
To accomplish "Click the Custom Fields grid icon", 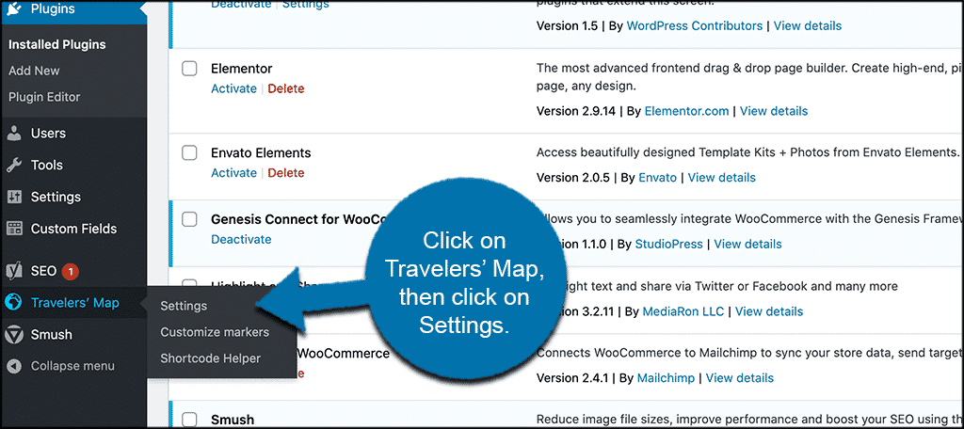I will point(14,229).
